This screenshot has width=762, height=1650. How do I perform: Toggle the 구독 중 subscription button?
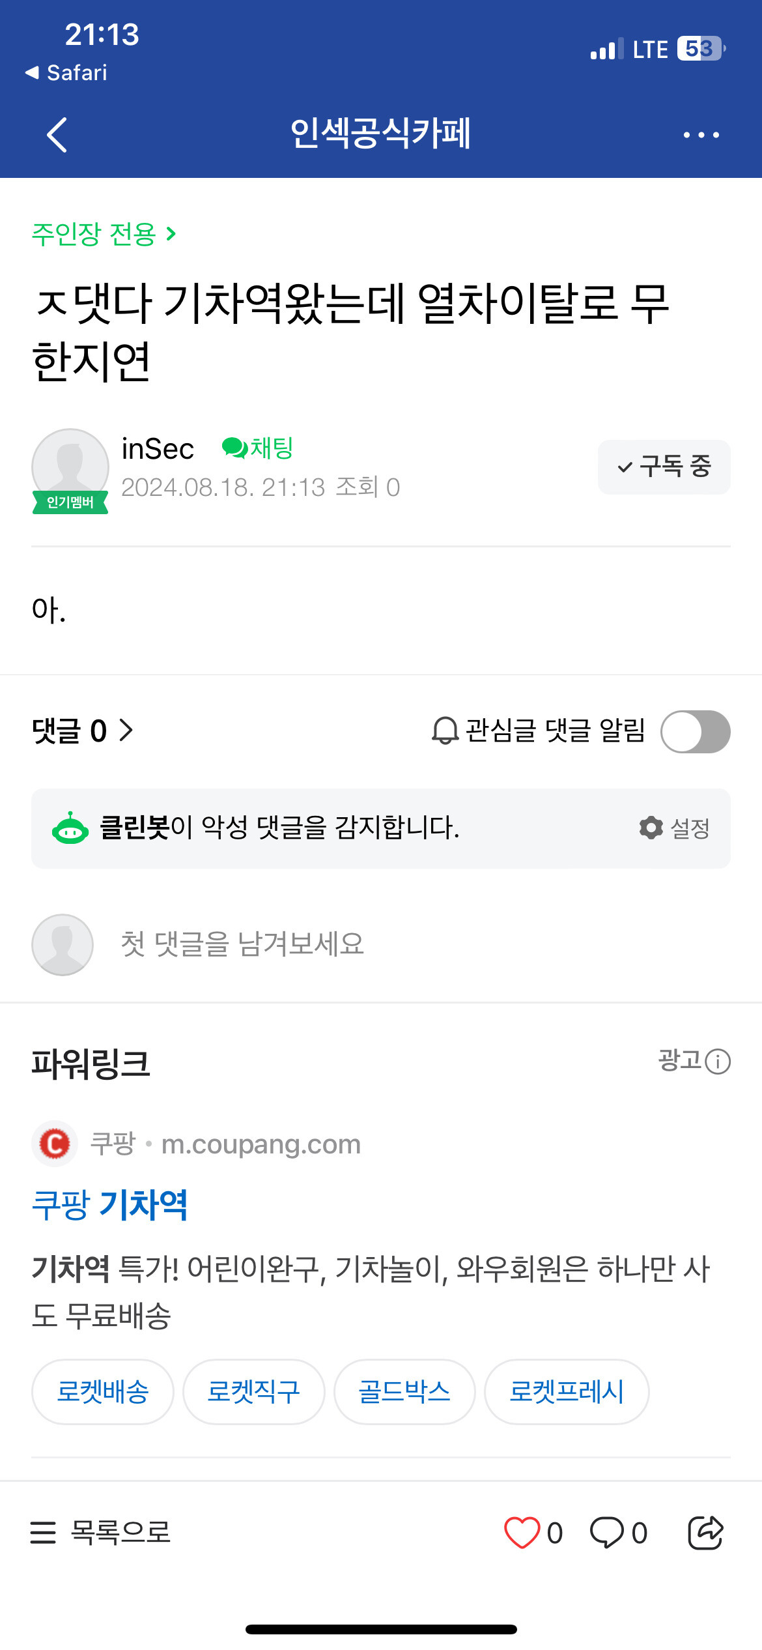(664, 467)
